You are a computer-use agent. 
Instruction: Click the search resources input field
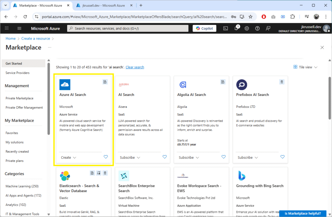click(x=128, y=28)
